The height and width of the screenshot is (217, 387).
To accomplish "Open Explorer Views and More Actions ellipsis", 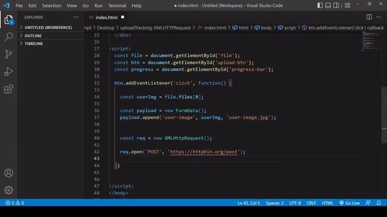I will [76, 17].
